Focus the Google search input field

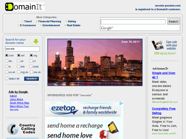pyautogui.click(x=133, y=22)
